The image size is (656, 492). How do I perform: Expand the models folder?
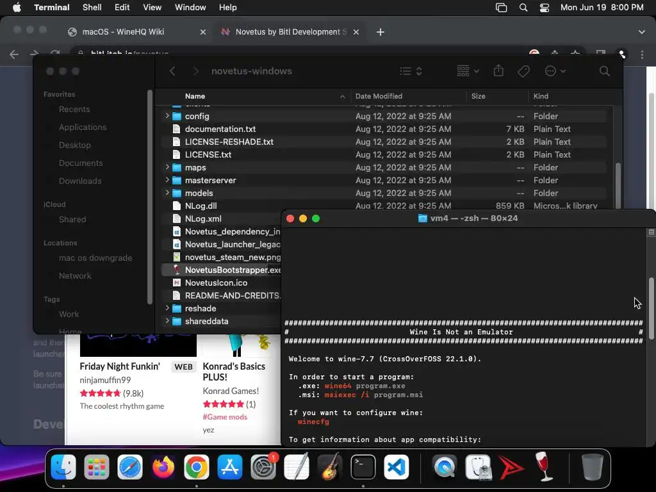[167, 193]
